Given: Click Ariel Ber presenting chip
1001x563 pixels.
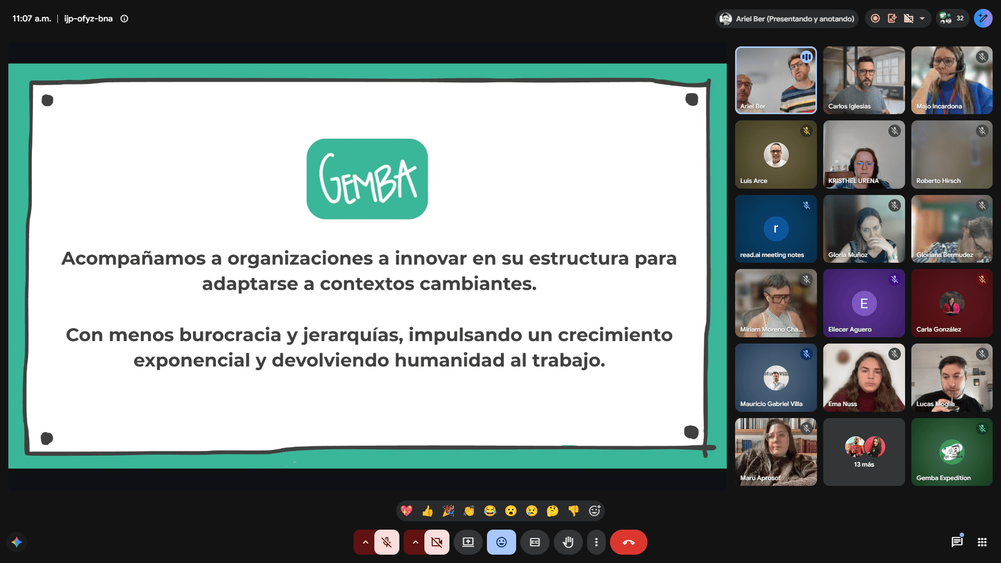Looking at the screenshot, I should tap(787, 19).
